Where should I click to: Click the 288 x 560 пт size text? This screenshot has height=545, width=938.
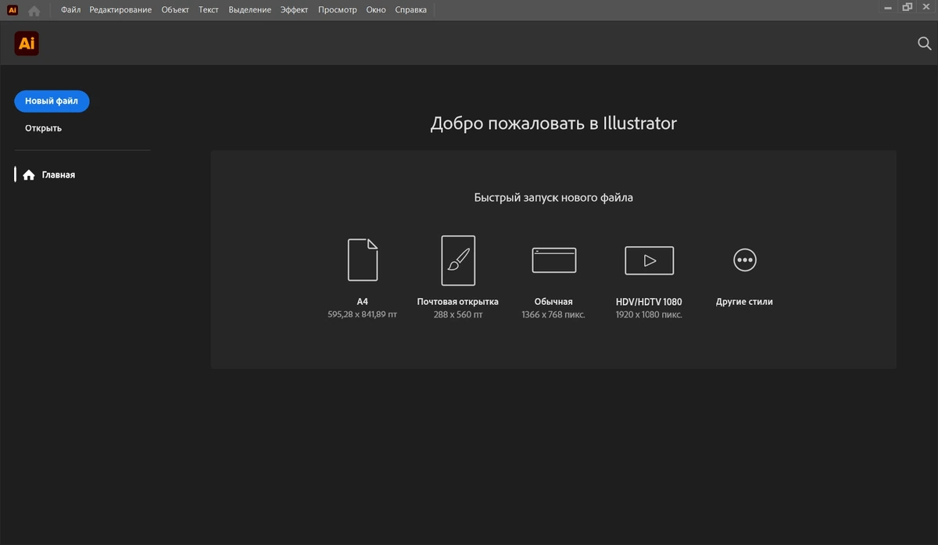pos(458,315)
